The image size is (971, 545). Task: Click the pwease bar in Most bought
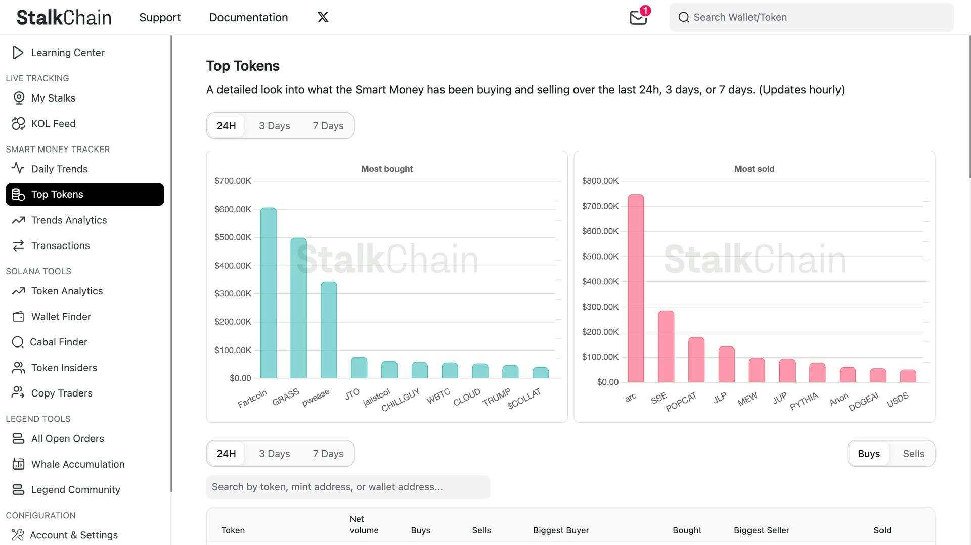(x=329, y=330)
